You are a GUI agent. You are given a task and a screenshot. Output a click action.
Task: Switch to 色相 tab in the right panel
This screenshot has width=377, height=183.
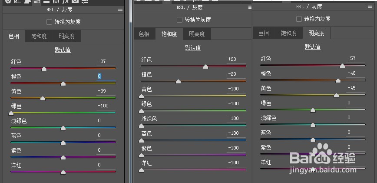(x=264, y=33)
